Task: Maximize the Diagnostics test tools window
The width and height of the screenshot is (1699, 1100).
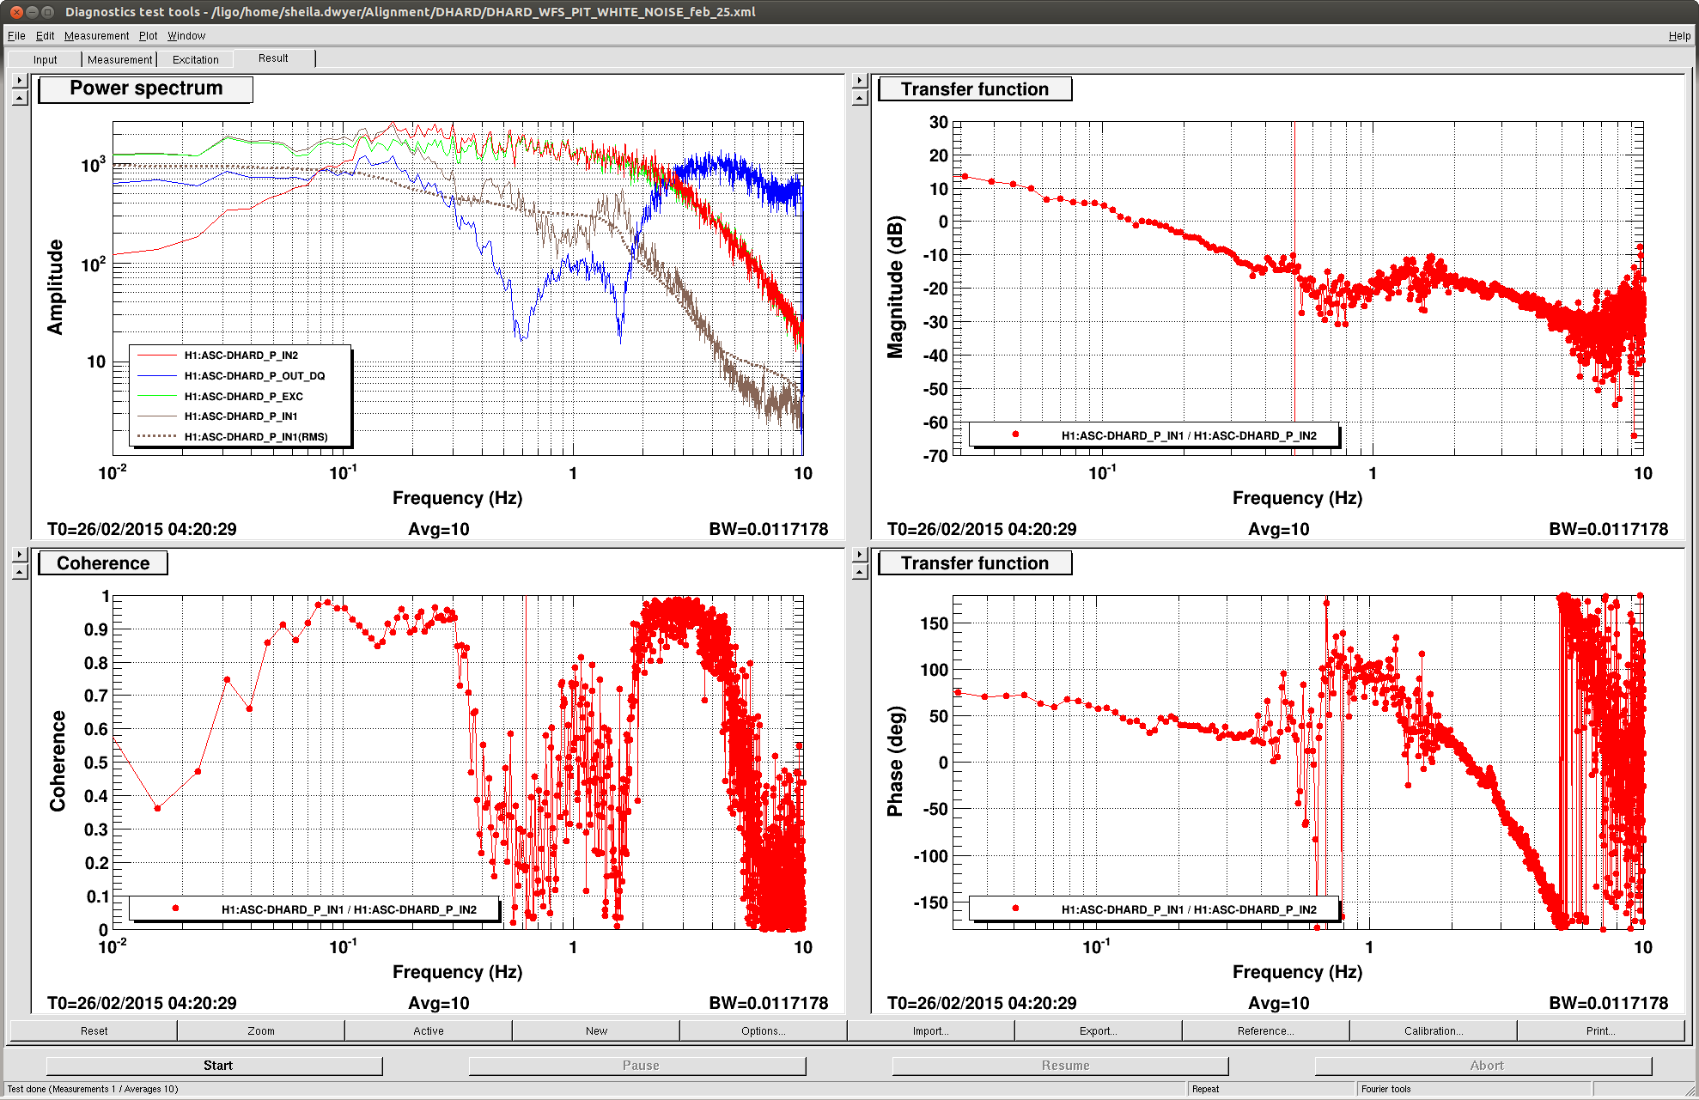Action: (x=47, y=12)
